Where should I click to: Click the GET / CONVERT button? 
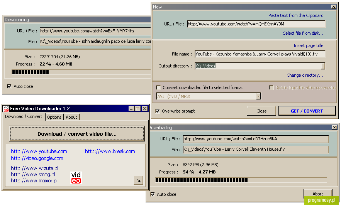(307, 111)
